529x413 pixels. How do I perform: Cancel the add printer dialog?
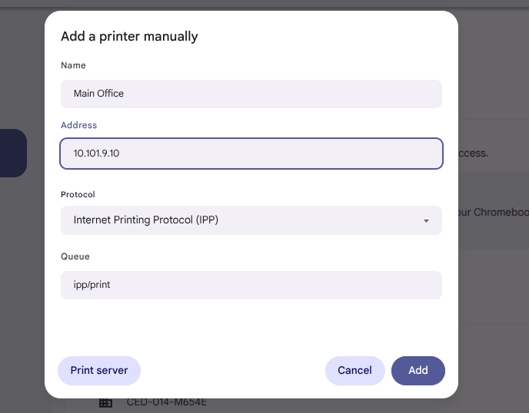pyautogui.click(x=355, y=371)
